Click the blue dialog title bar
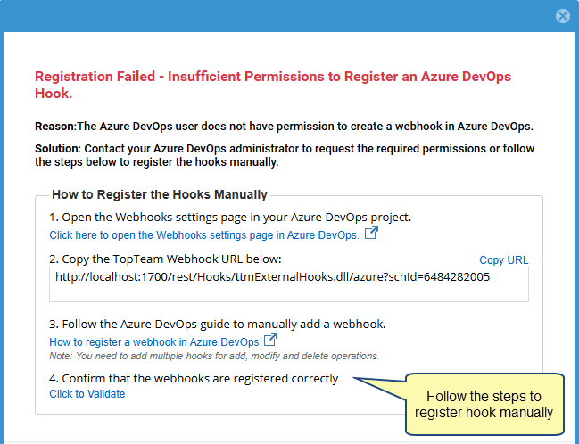Screen dimensions: 579x444 coord(268,15)
